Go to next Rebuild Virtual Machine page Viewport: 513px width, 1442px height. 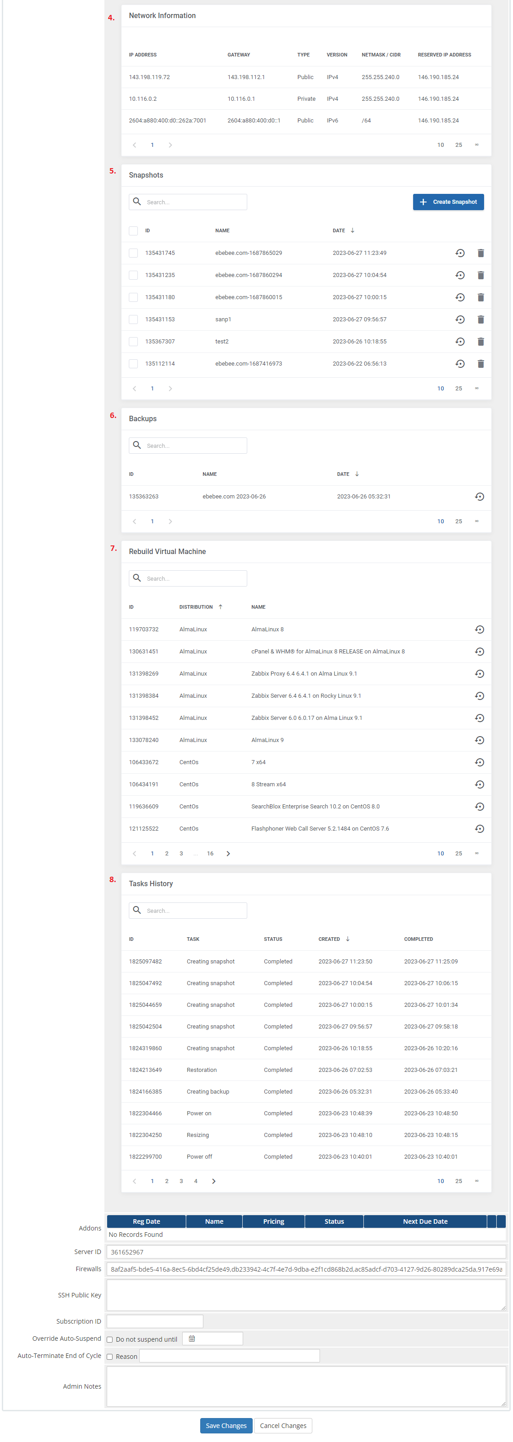click(228, 853)
